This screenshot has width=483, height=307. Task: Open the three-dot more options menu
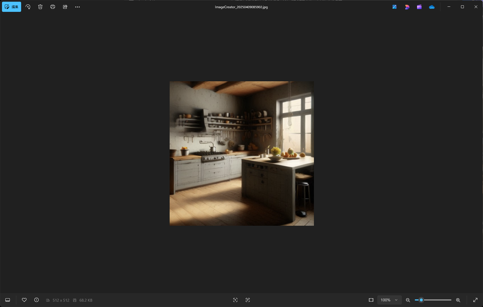pyautogui.click(x=77, y=7)
